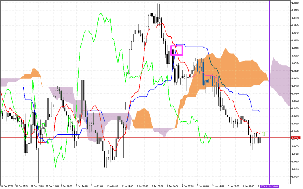The image size is (303, 189).
Task: Click the 1.35610 price axis label
Action: coord(296,10)
